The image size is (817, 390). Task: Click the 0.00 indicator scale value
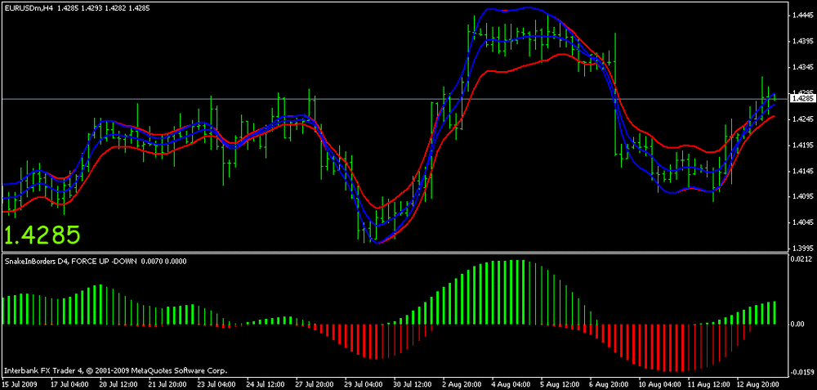[797, 324]
